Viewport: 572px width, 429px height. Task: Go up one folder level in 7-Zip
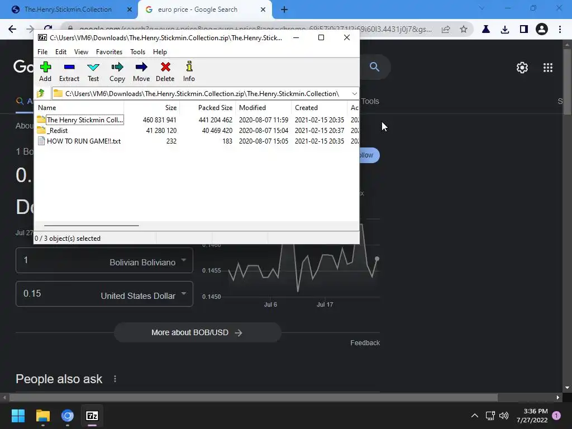41,93
